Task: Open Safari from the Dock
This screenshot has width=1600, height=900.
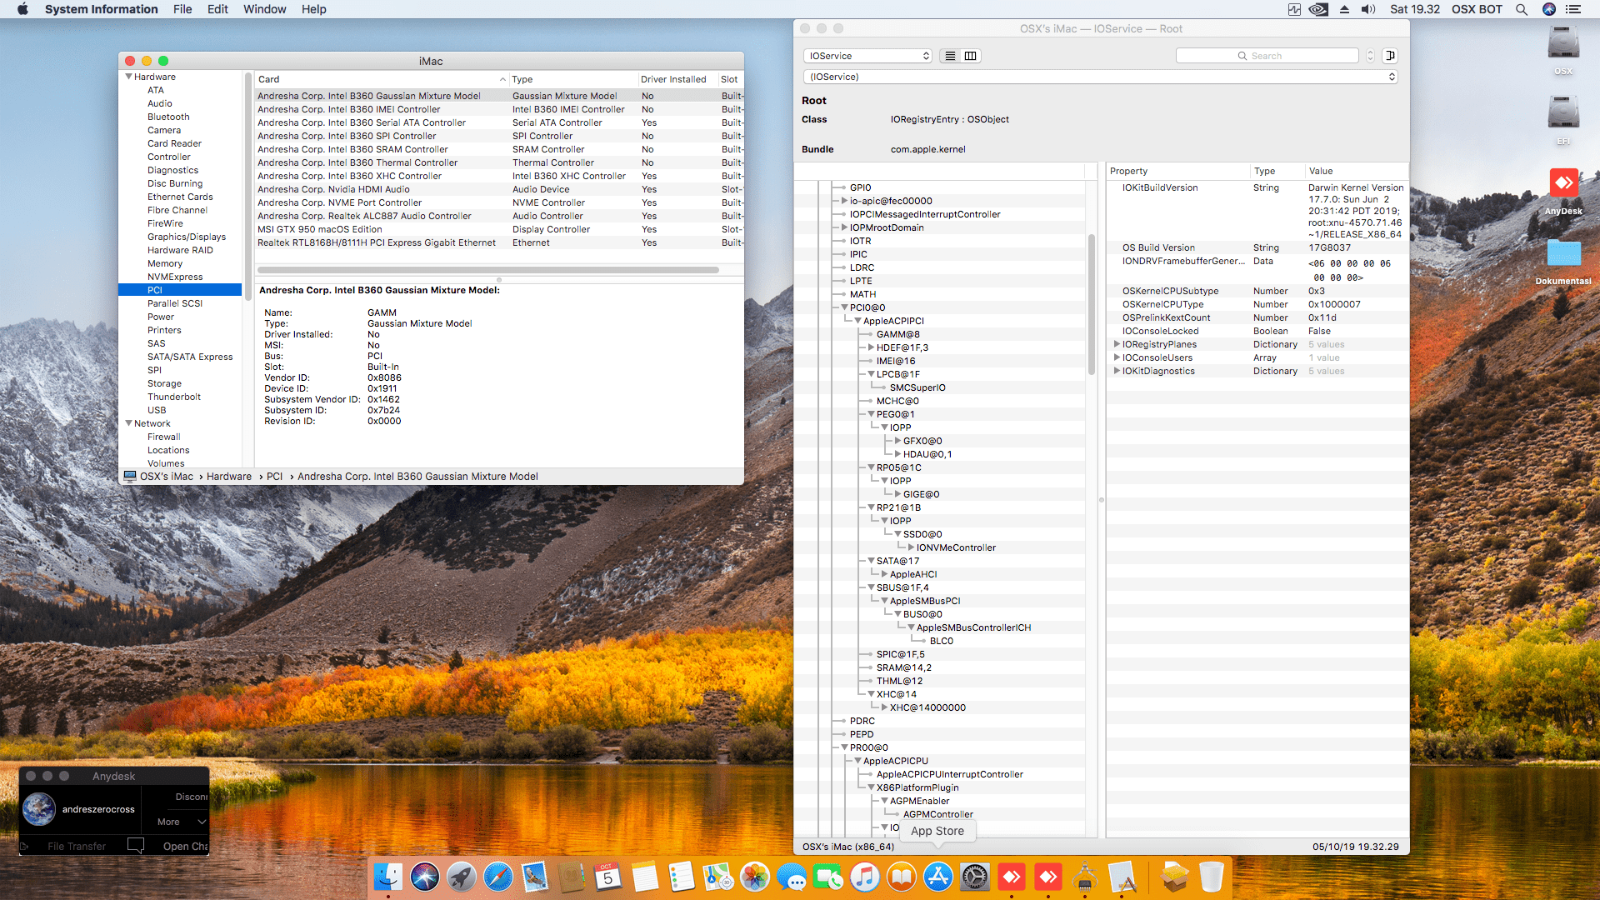Action: pyautogui.click(x=497, y=877)
